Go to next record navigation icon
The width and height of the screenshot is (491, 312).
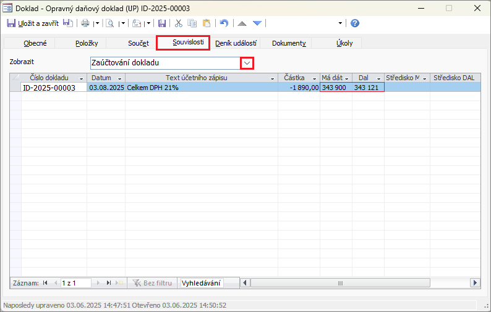click(98, 283)
